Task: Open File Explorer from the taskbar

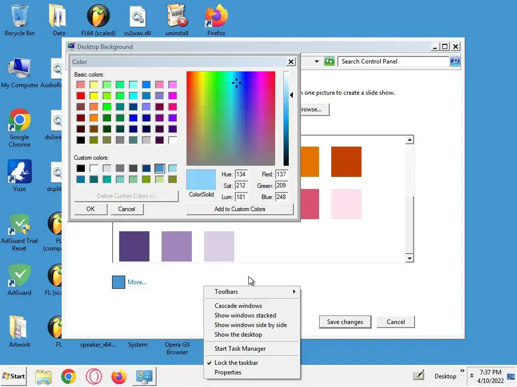Action: coord(43,376)
